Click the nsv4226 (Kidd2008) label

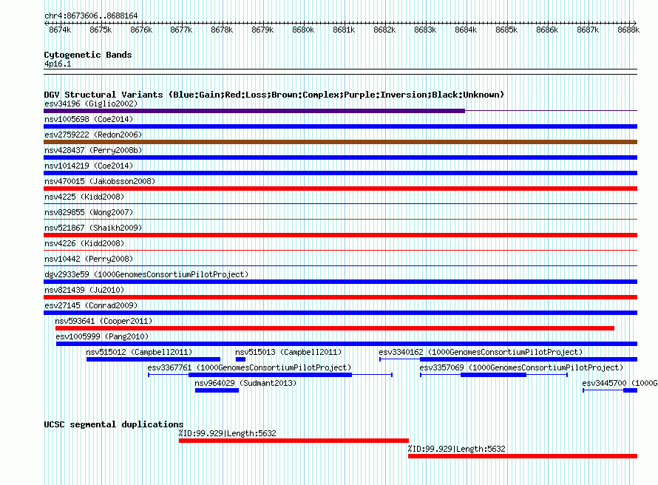pos(84,243)
